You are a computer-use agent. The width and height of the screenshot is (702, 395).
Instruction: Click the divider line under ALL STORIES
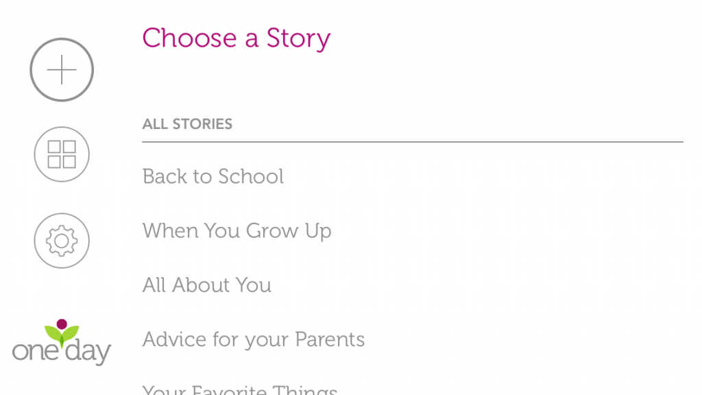[x=413, y=142]
